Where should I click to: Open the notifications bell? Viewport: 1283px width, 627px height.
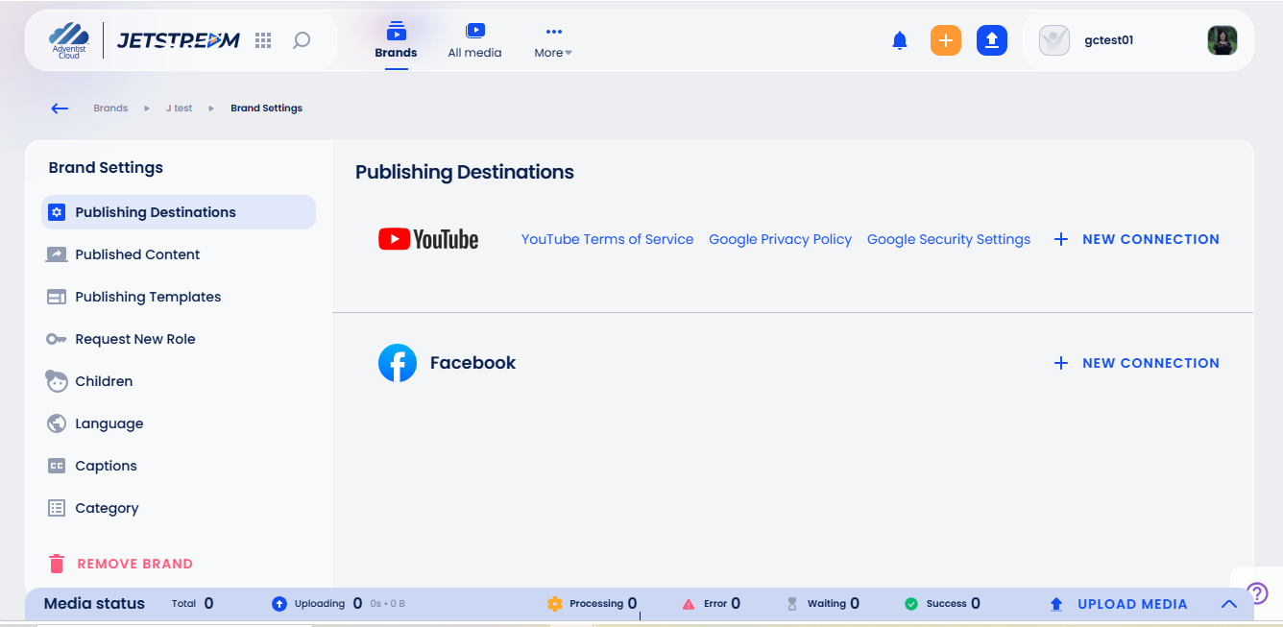click(x=900, y=40)
